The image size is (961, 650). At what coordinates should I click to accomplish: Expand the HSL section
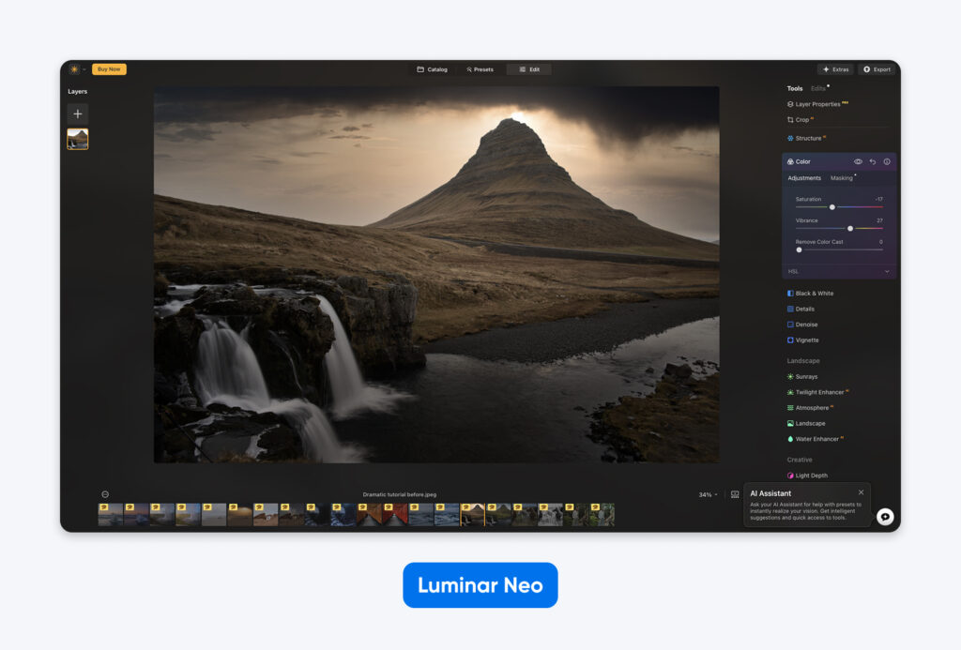click(838, 271)
